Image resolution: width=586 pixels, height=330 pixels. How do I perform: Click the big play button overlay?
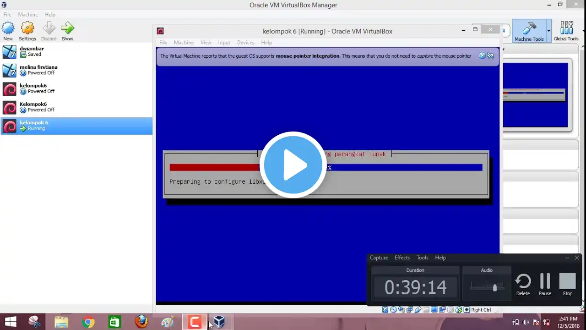(293, 165)
